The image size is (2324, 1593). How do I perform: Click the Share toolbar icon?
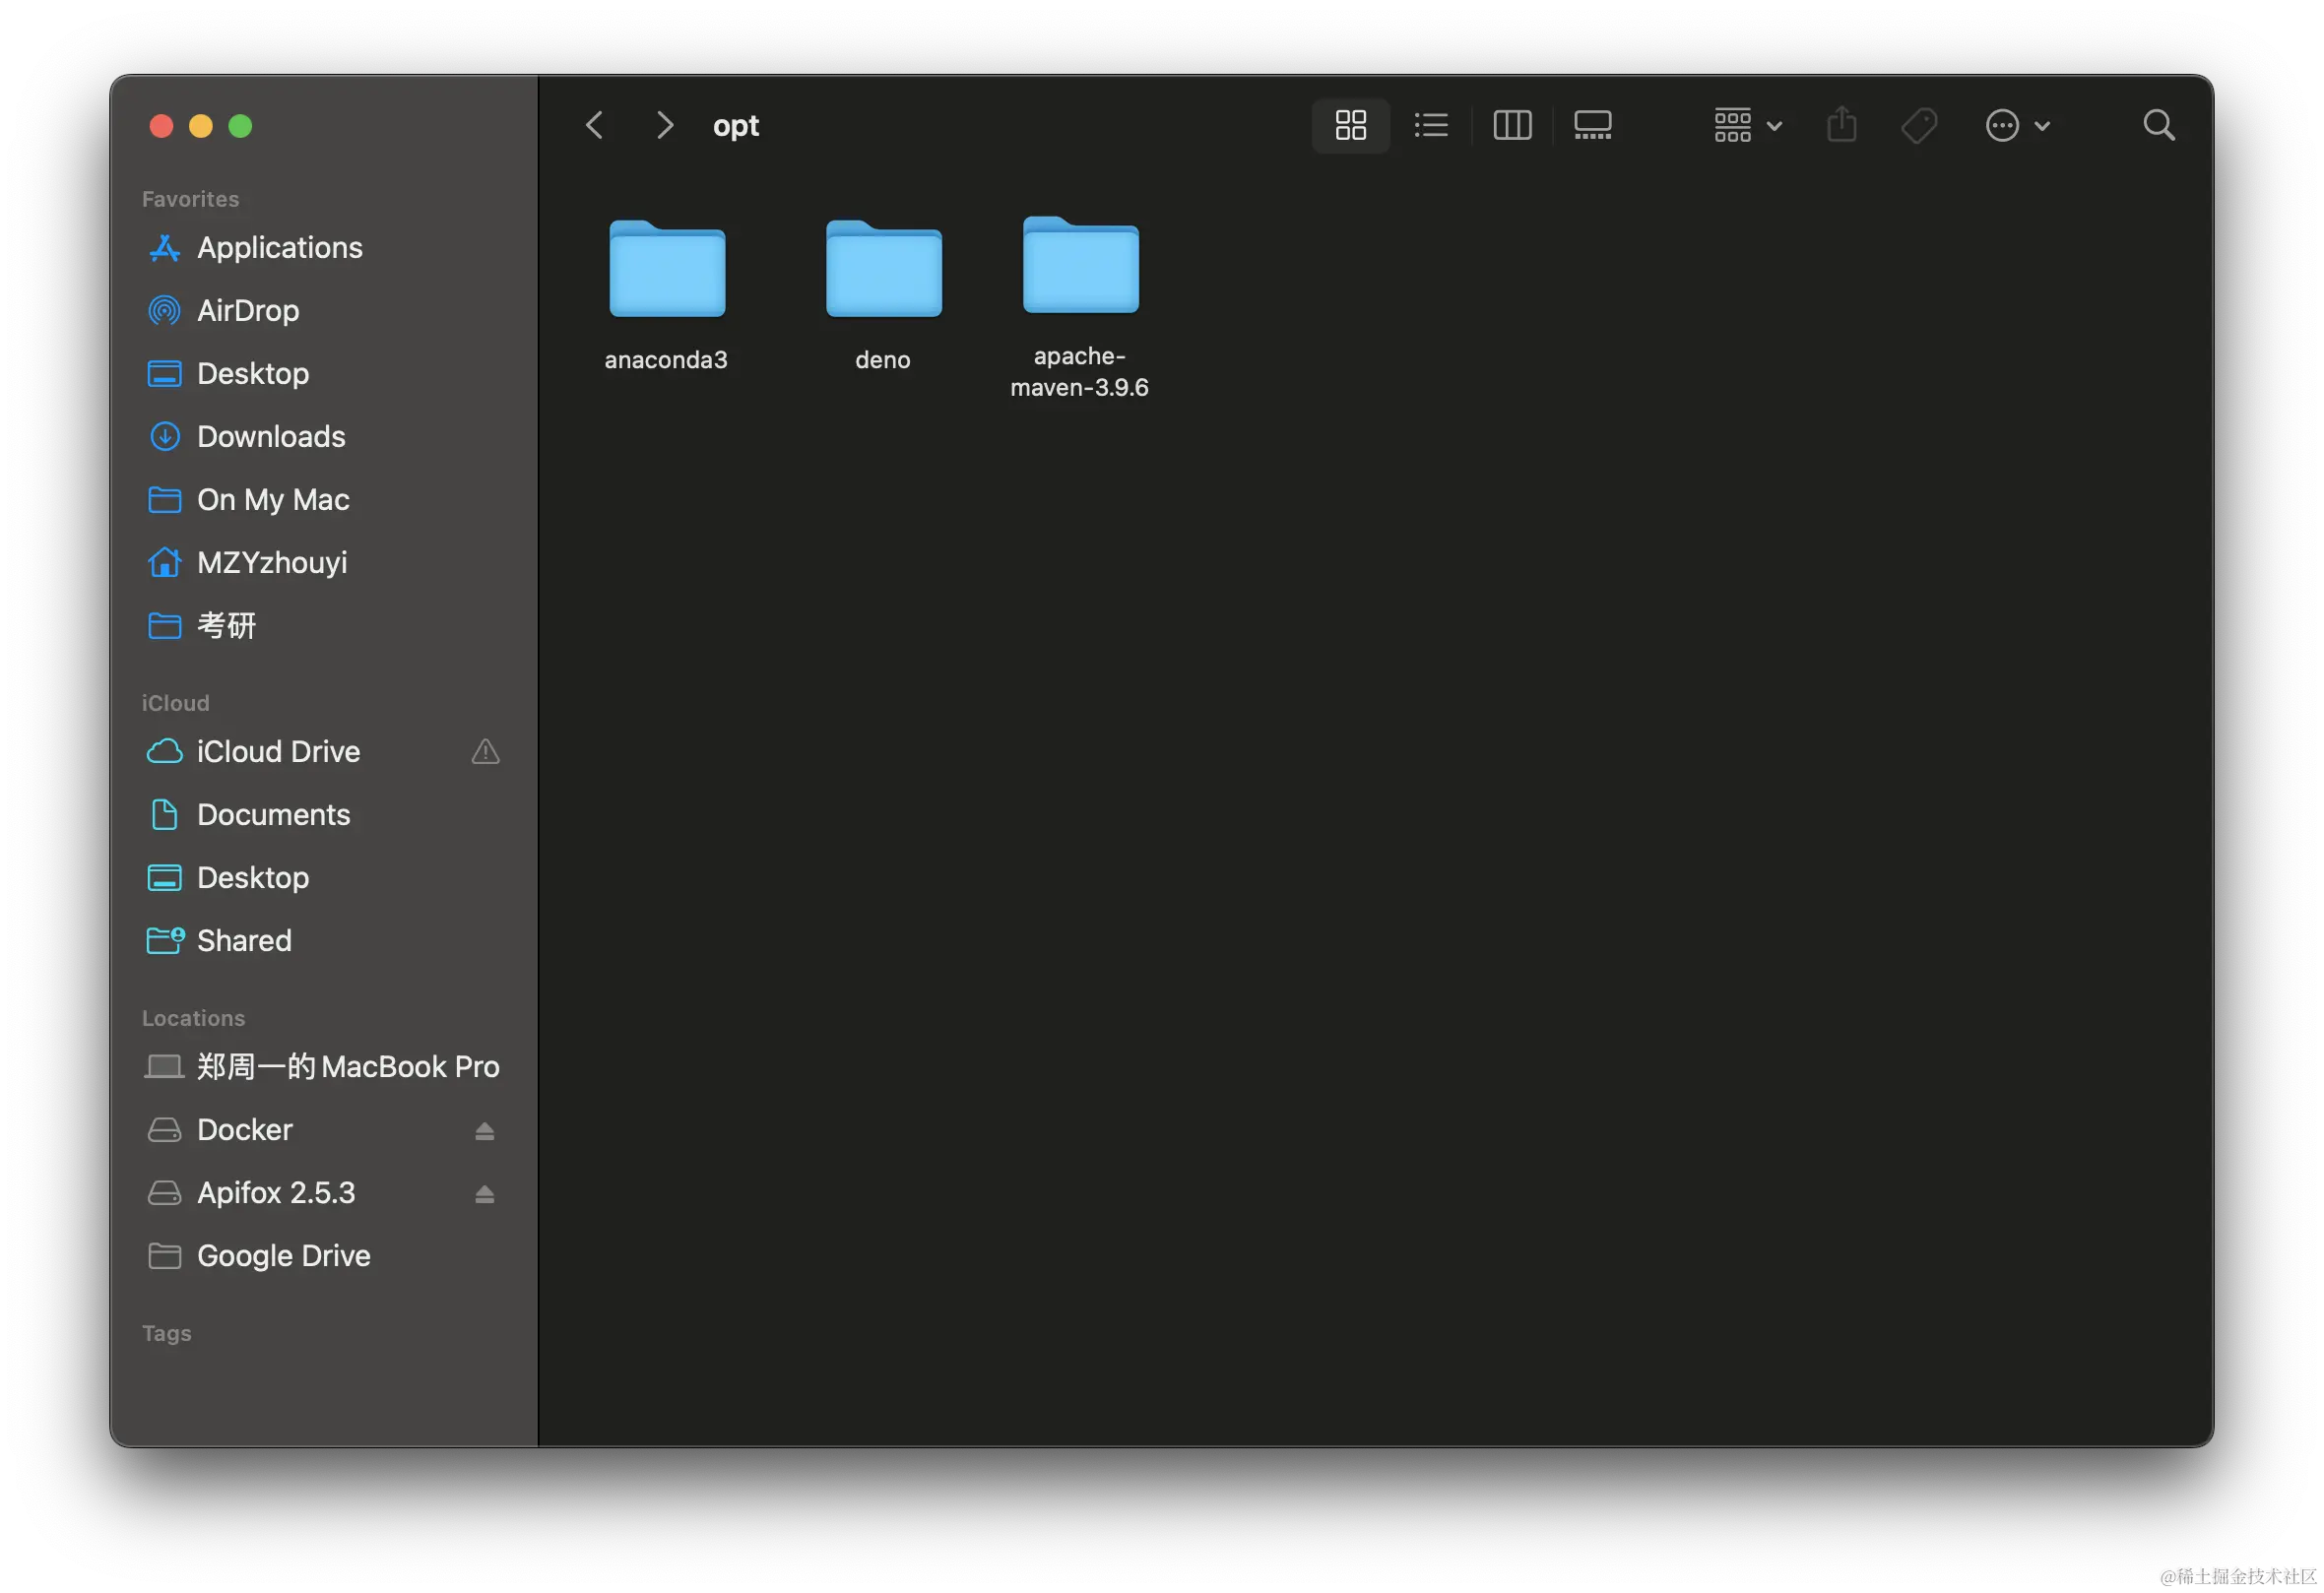pos(1841,125)
